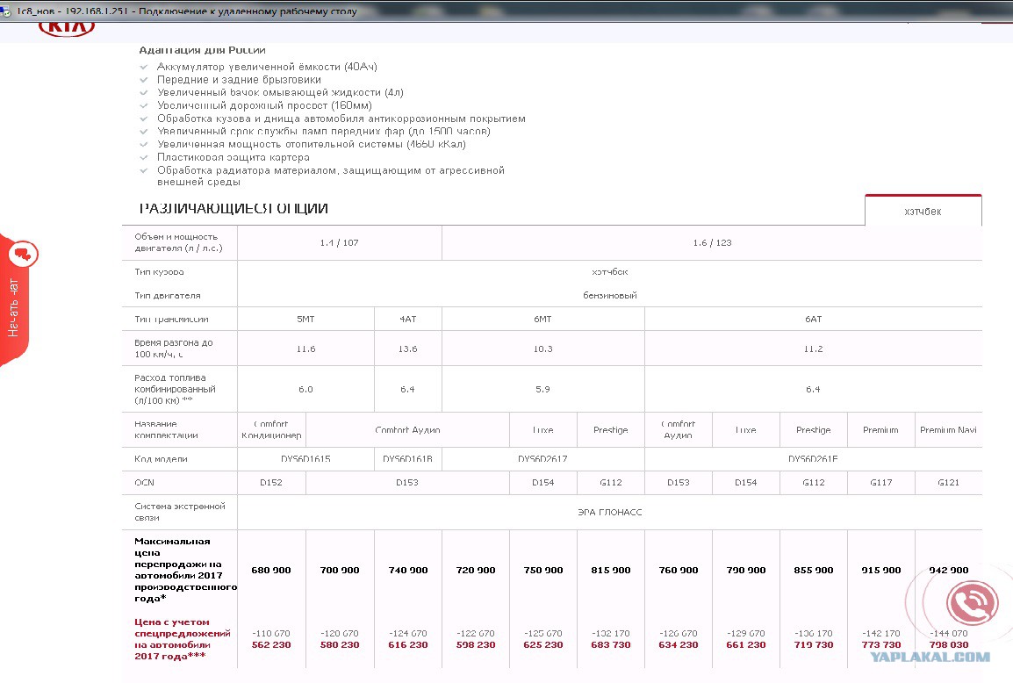Click special price 773 730
Image resolution: width=1013 pixels, height=683 pixels.
click(x=881, y=645)
